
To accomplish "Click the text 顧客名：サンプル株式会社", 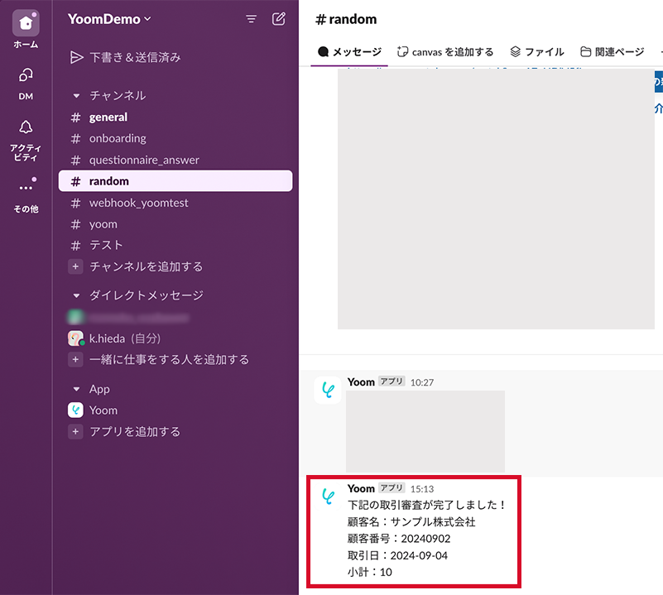I will [411, 522].
